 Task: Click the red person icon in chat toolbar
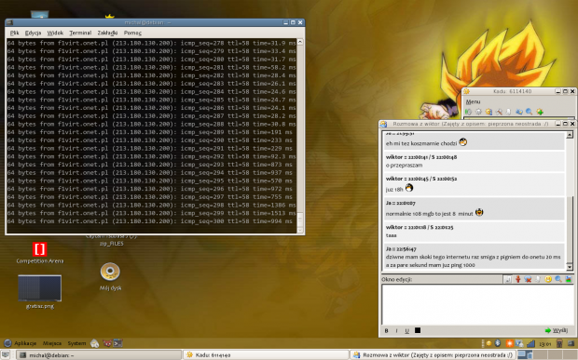coord(518,279)
